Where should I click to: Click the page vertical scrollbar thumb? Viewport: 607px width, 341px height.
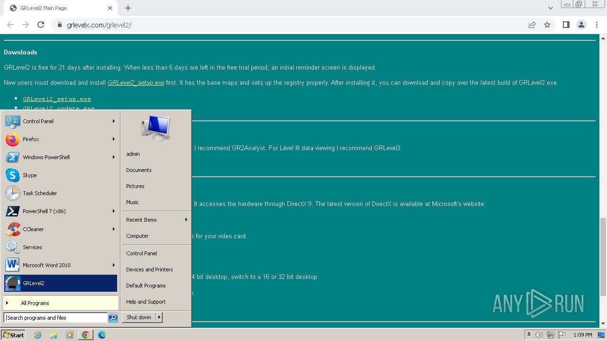click(x=603, y=257)
